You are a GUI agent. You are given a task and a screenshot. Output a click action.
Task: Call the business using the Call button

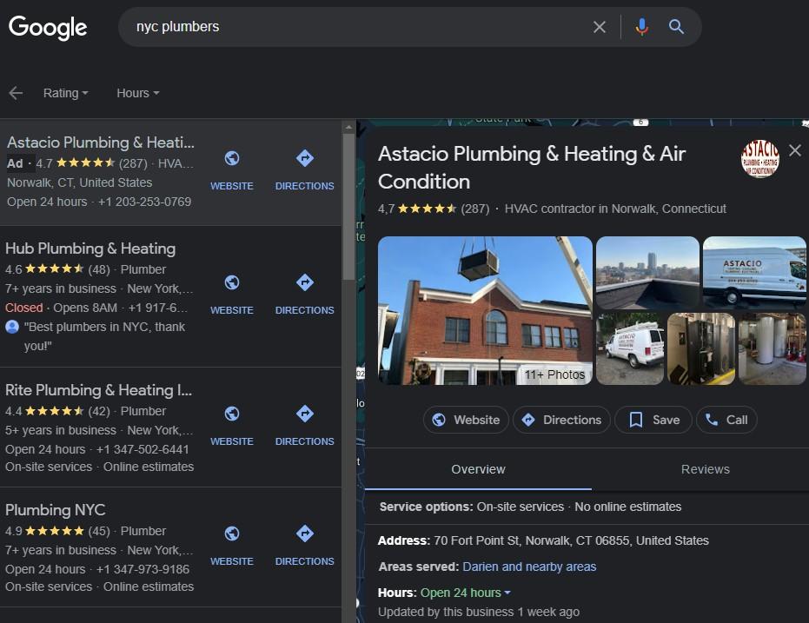[x=726, y=420]
